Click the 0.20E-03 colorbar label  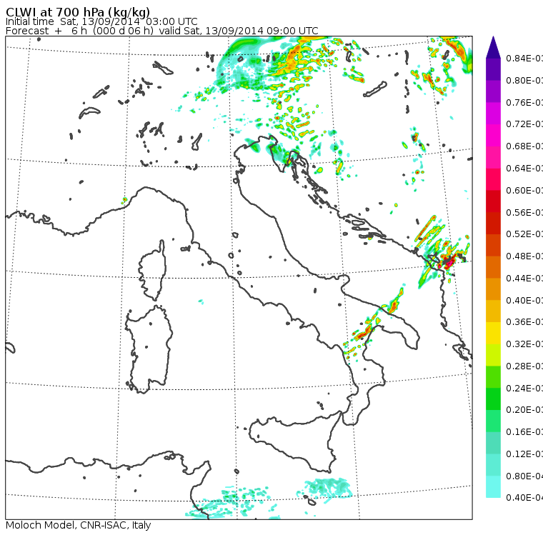click(524, 410)
